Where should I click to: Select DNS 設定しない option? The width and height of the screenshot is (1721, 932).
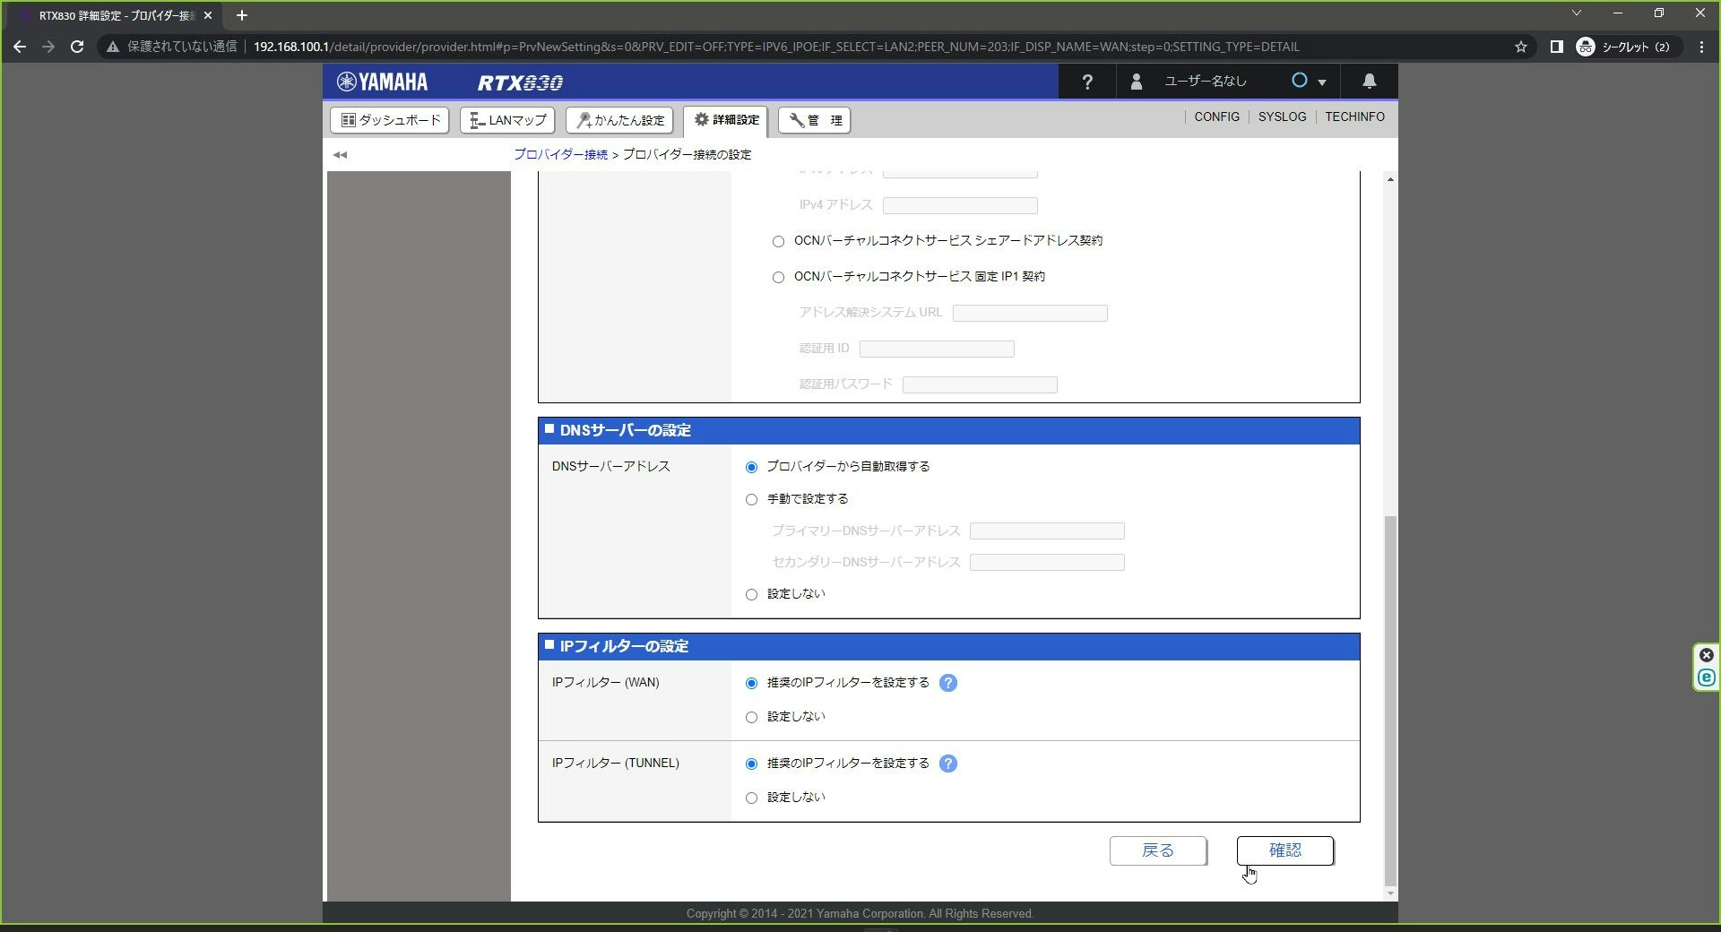tap(751, 594)
